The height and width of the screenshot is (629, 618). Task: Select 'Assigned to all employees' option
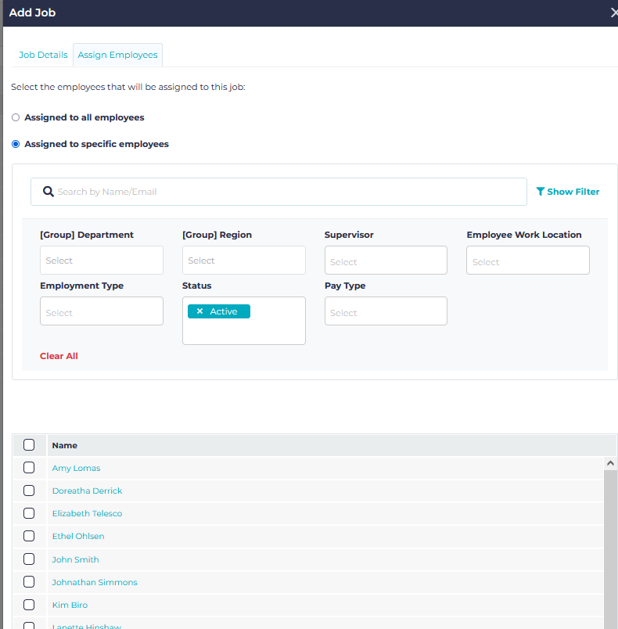tap(16, 117)
